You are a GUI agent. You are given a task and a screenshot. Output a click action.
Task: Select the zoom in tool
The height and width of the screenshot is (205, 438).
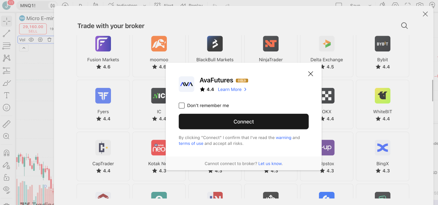(7, 136)
